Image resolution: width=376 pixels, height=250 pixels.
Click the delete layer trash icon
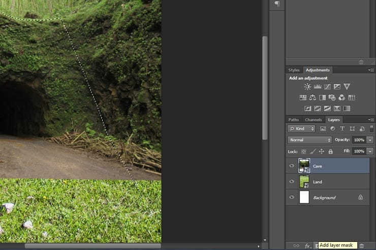[362, 245]
